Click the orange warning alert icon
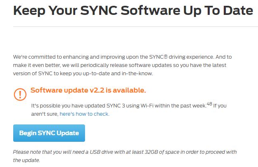The image size is (258, 167). pyautogui.click(x=20, y=94)
